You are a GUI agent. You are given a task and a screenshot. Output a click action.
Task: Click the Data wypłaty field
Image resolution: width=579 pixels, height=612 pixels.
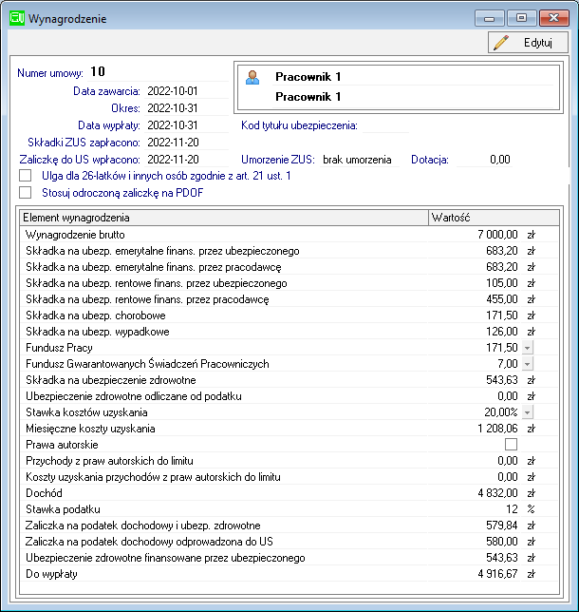coord(186,125)
